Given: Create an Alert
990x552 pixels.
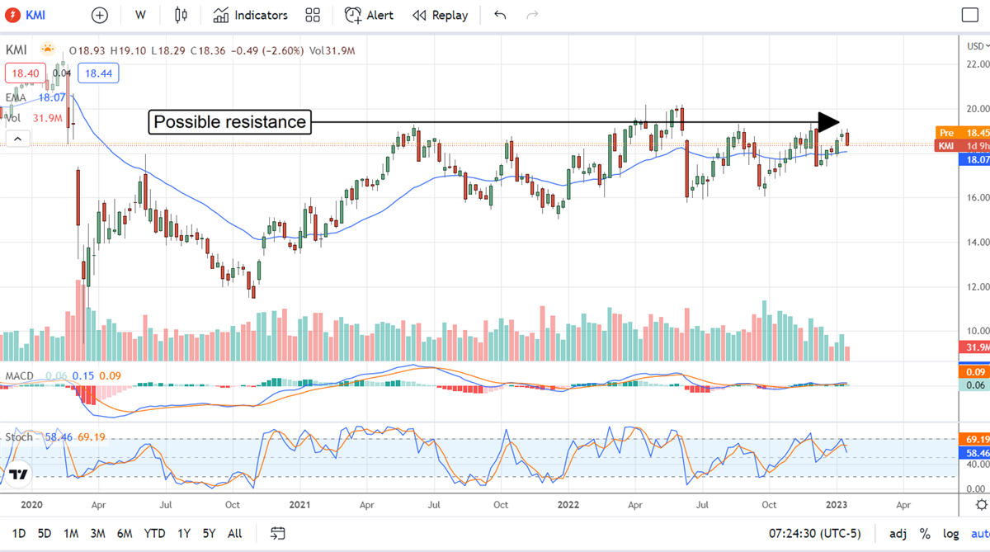Looking at the screenshot, I should (369, 15).
